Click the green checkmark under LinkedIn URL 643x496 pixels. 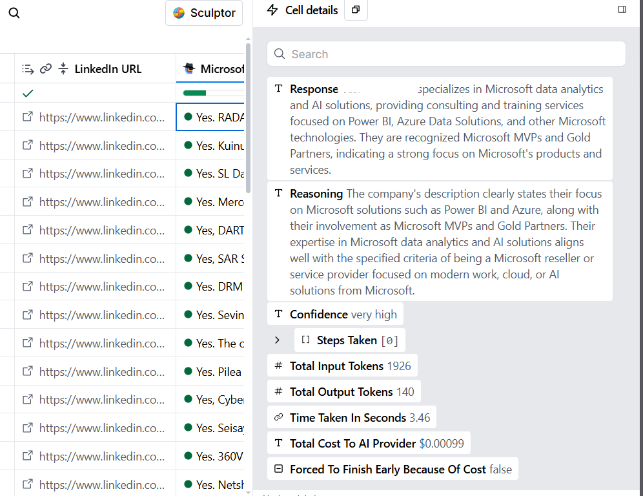(28, 94)
